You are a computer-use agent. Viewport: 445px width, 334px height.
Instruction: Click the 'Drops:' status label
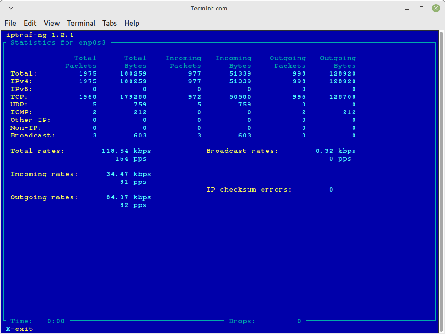(x=242, y=321)
